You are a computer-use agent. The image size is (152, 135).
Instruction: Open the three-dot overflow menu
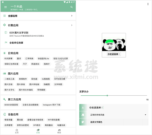pos(148,4)
